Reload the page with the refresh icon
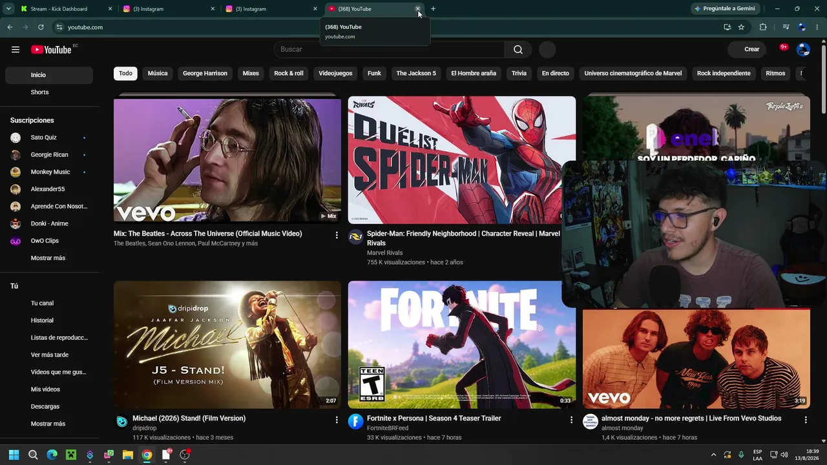The image size is (827, 465). pos(41,27)
